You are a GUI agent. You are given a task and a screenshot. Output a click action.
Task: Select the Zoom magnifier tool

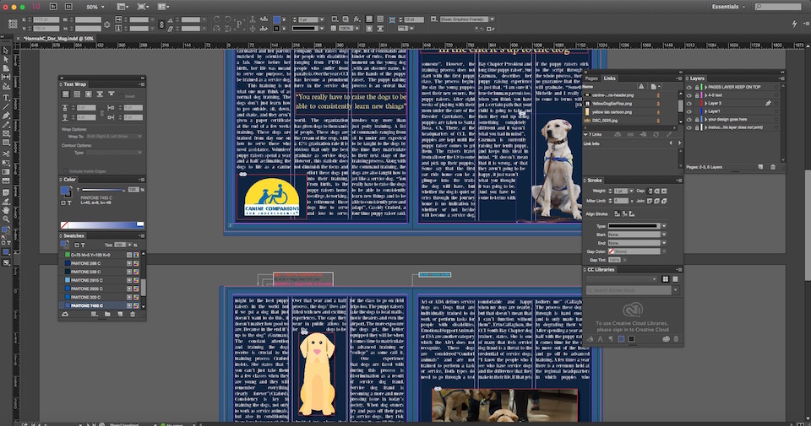[6, 218]
